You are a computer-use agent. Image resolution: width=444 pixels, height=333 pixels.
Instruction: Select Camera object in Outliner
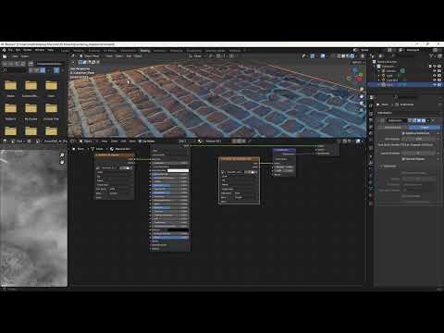point(391,71)
